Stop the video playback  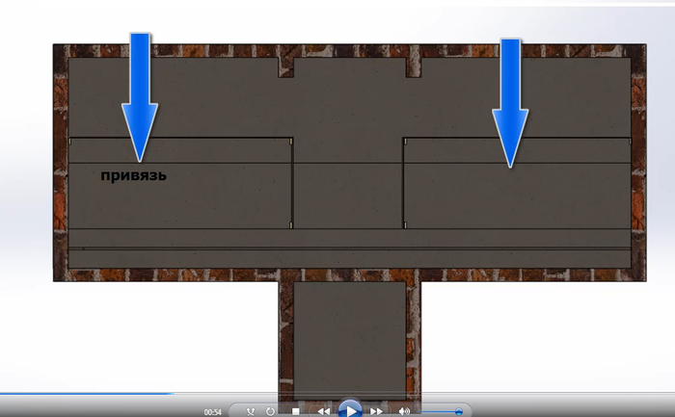pos(297,411)
